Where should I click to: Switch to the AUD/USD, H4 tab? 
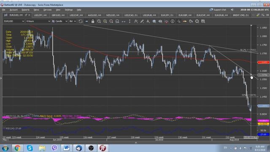point(94,15)
